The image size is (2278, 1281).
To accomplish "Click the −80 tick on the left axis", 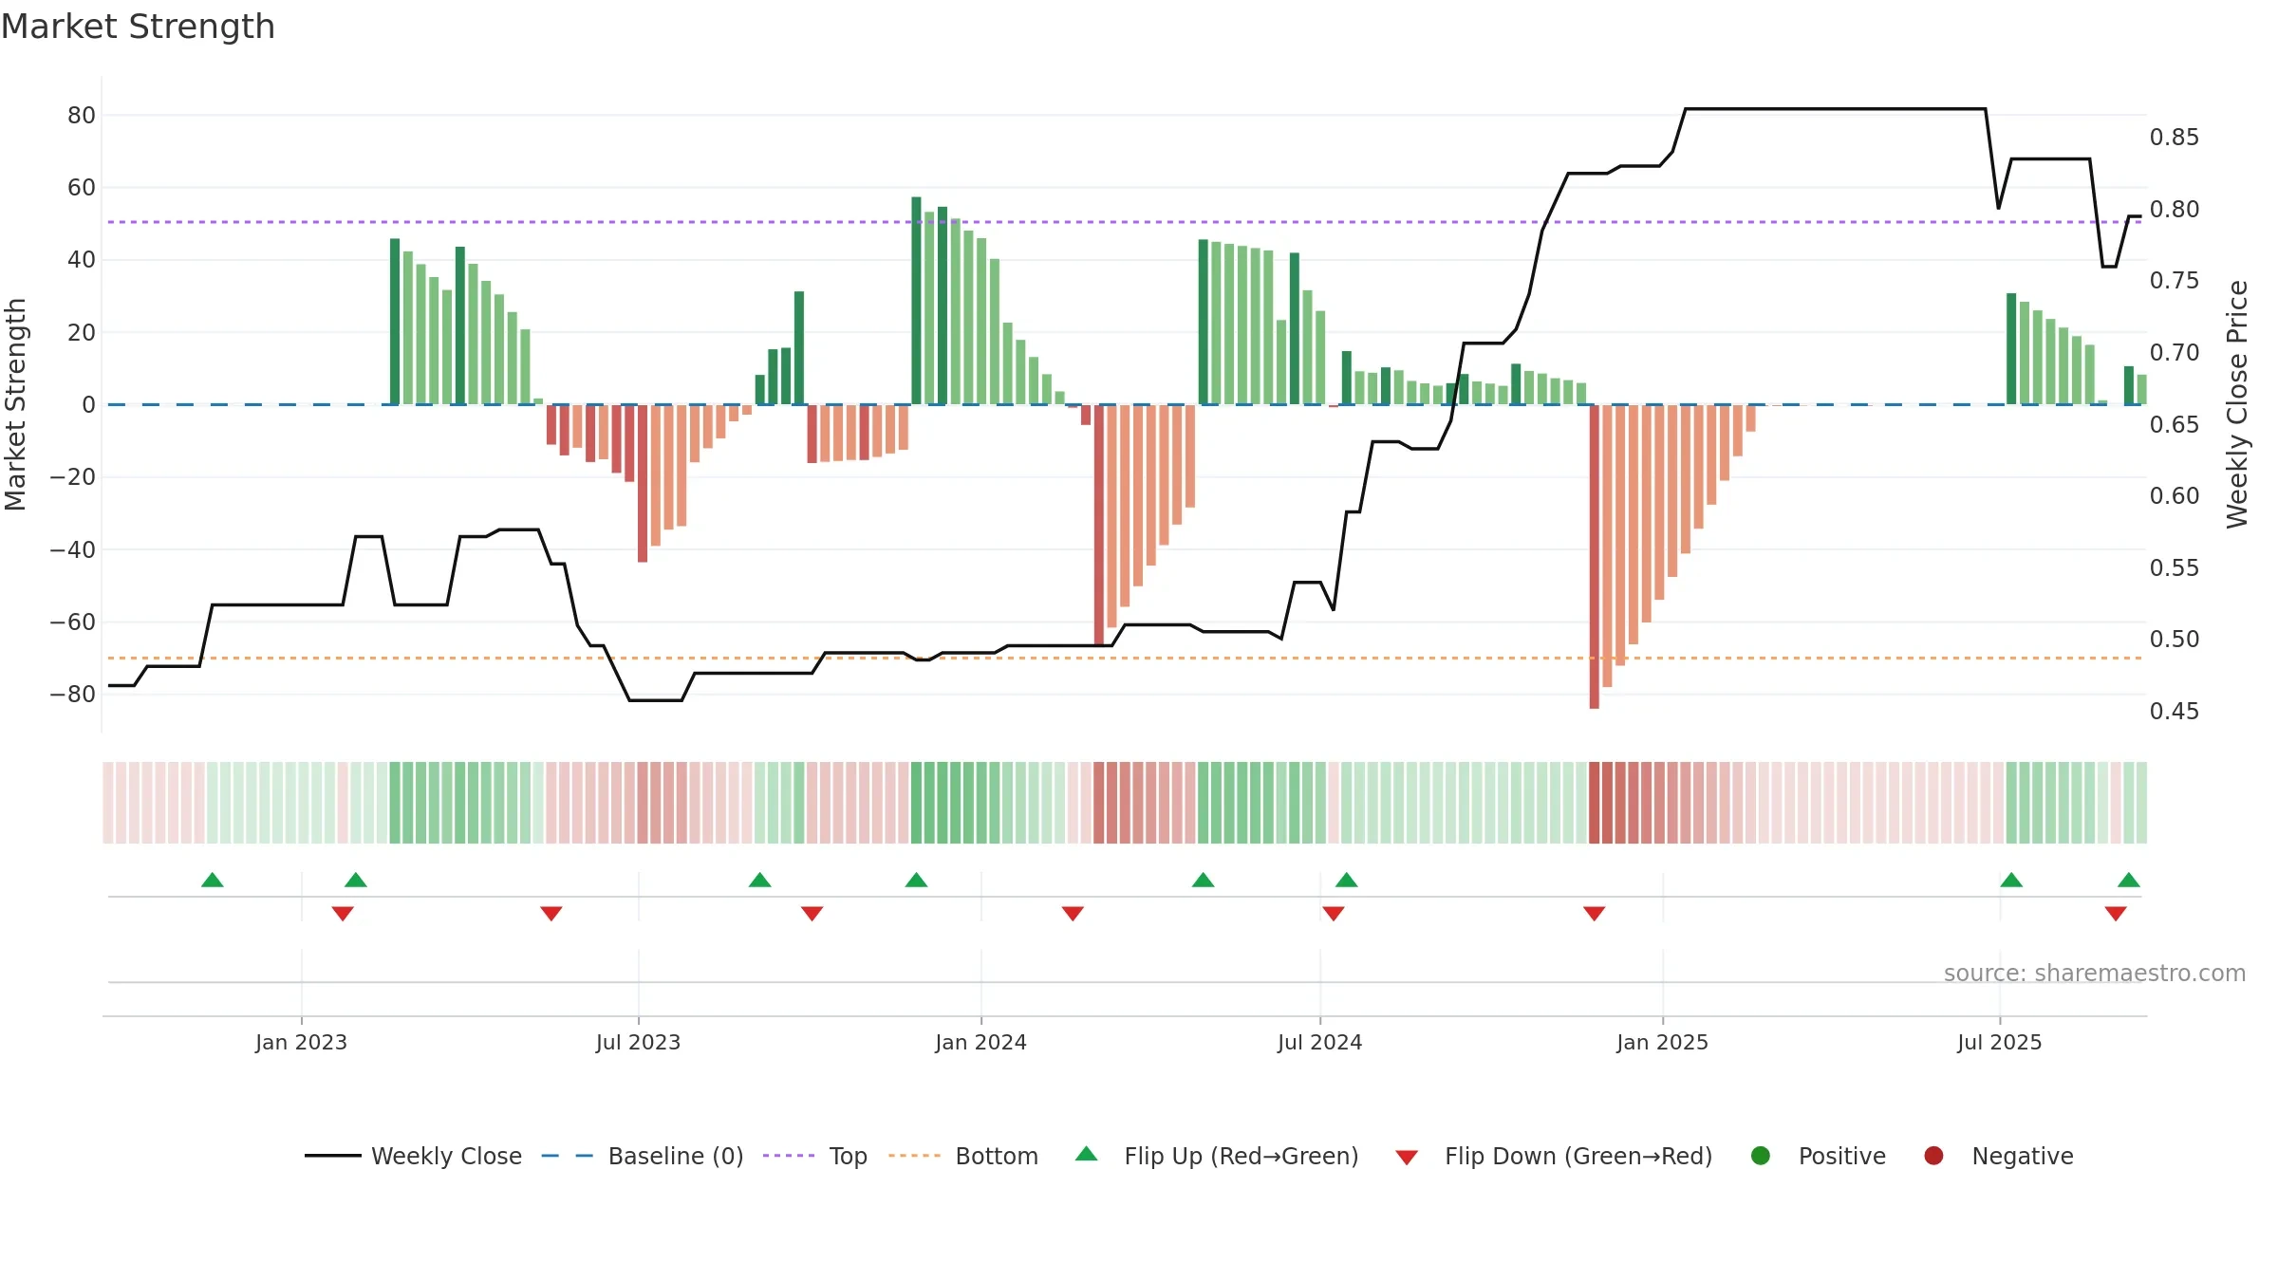I will click(x=73, y=695).
